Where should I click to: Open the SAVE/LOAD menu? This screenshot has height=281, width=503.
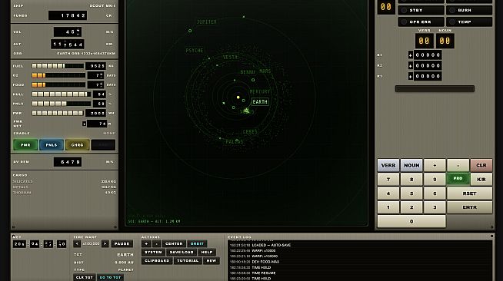tap(182, 252)
